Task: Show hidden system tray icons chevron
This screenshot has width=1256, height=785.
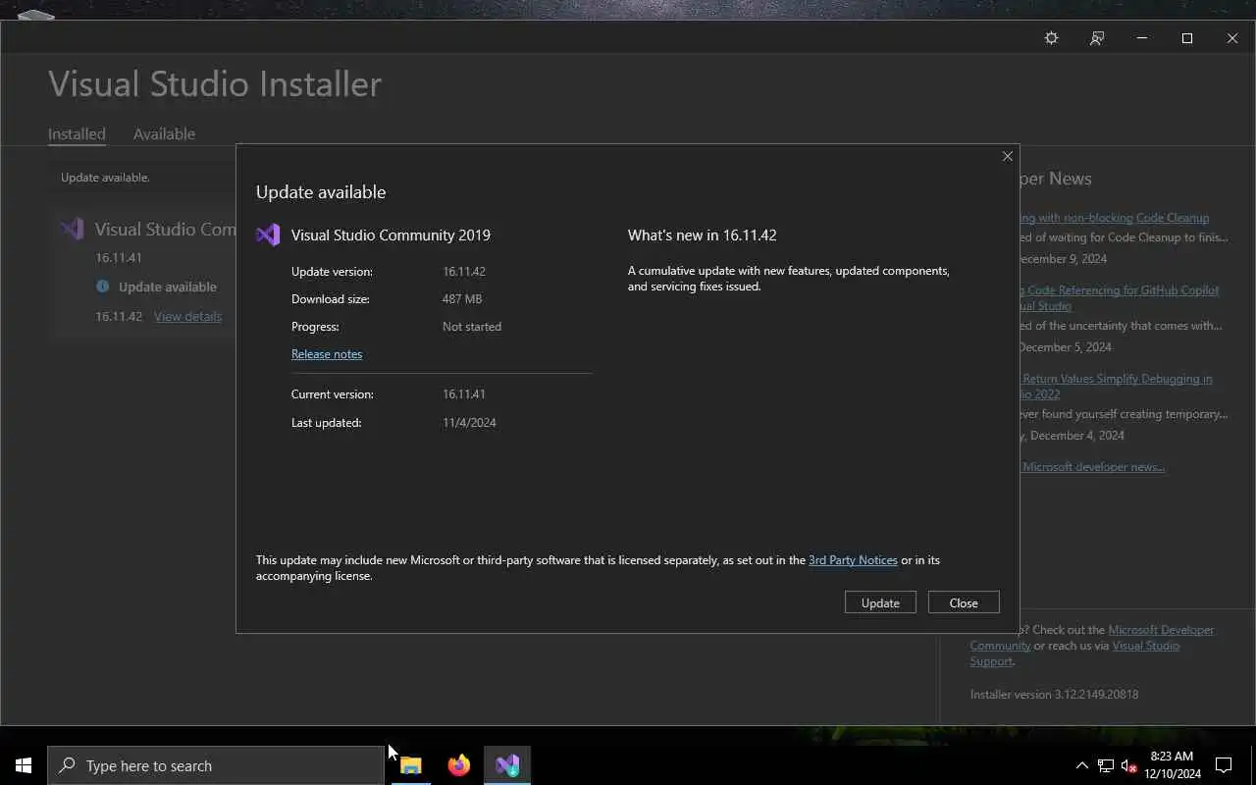Action: click(1081, 765)
